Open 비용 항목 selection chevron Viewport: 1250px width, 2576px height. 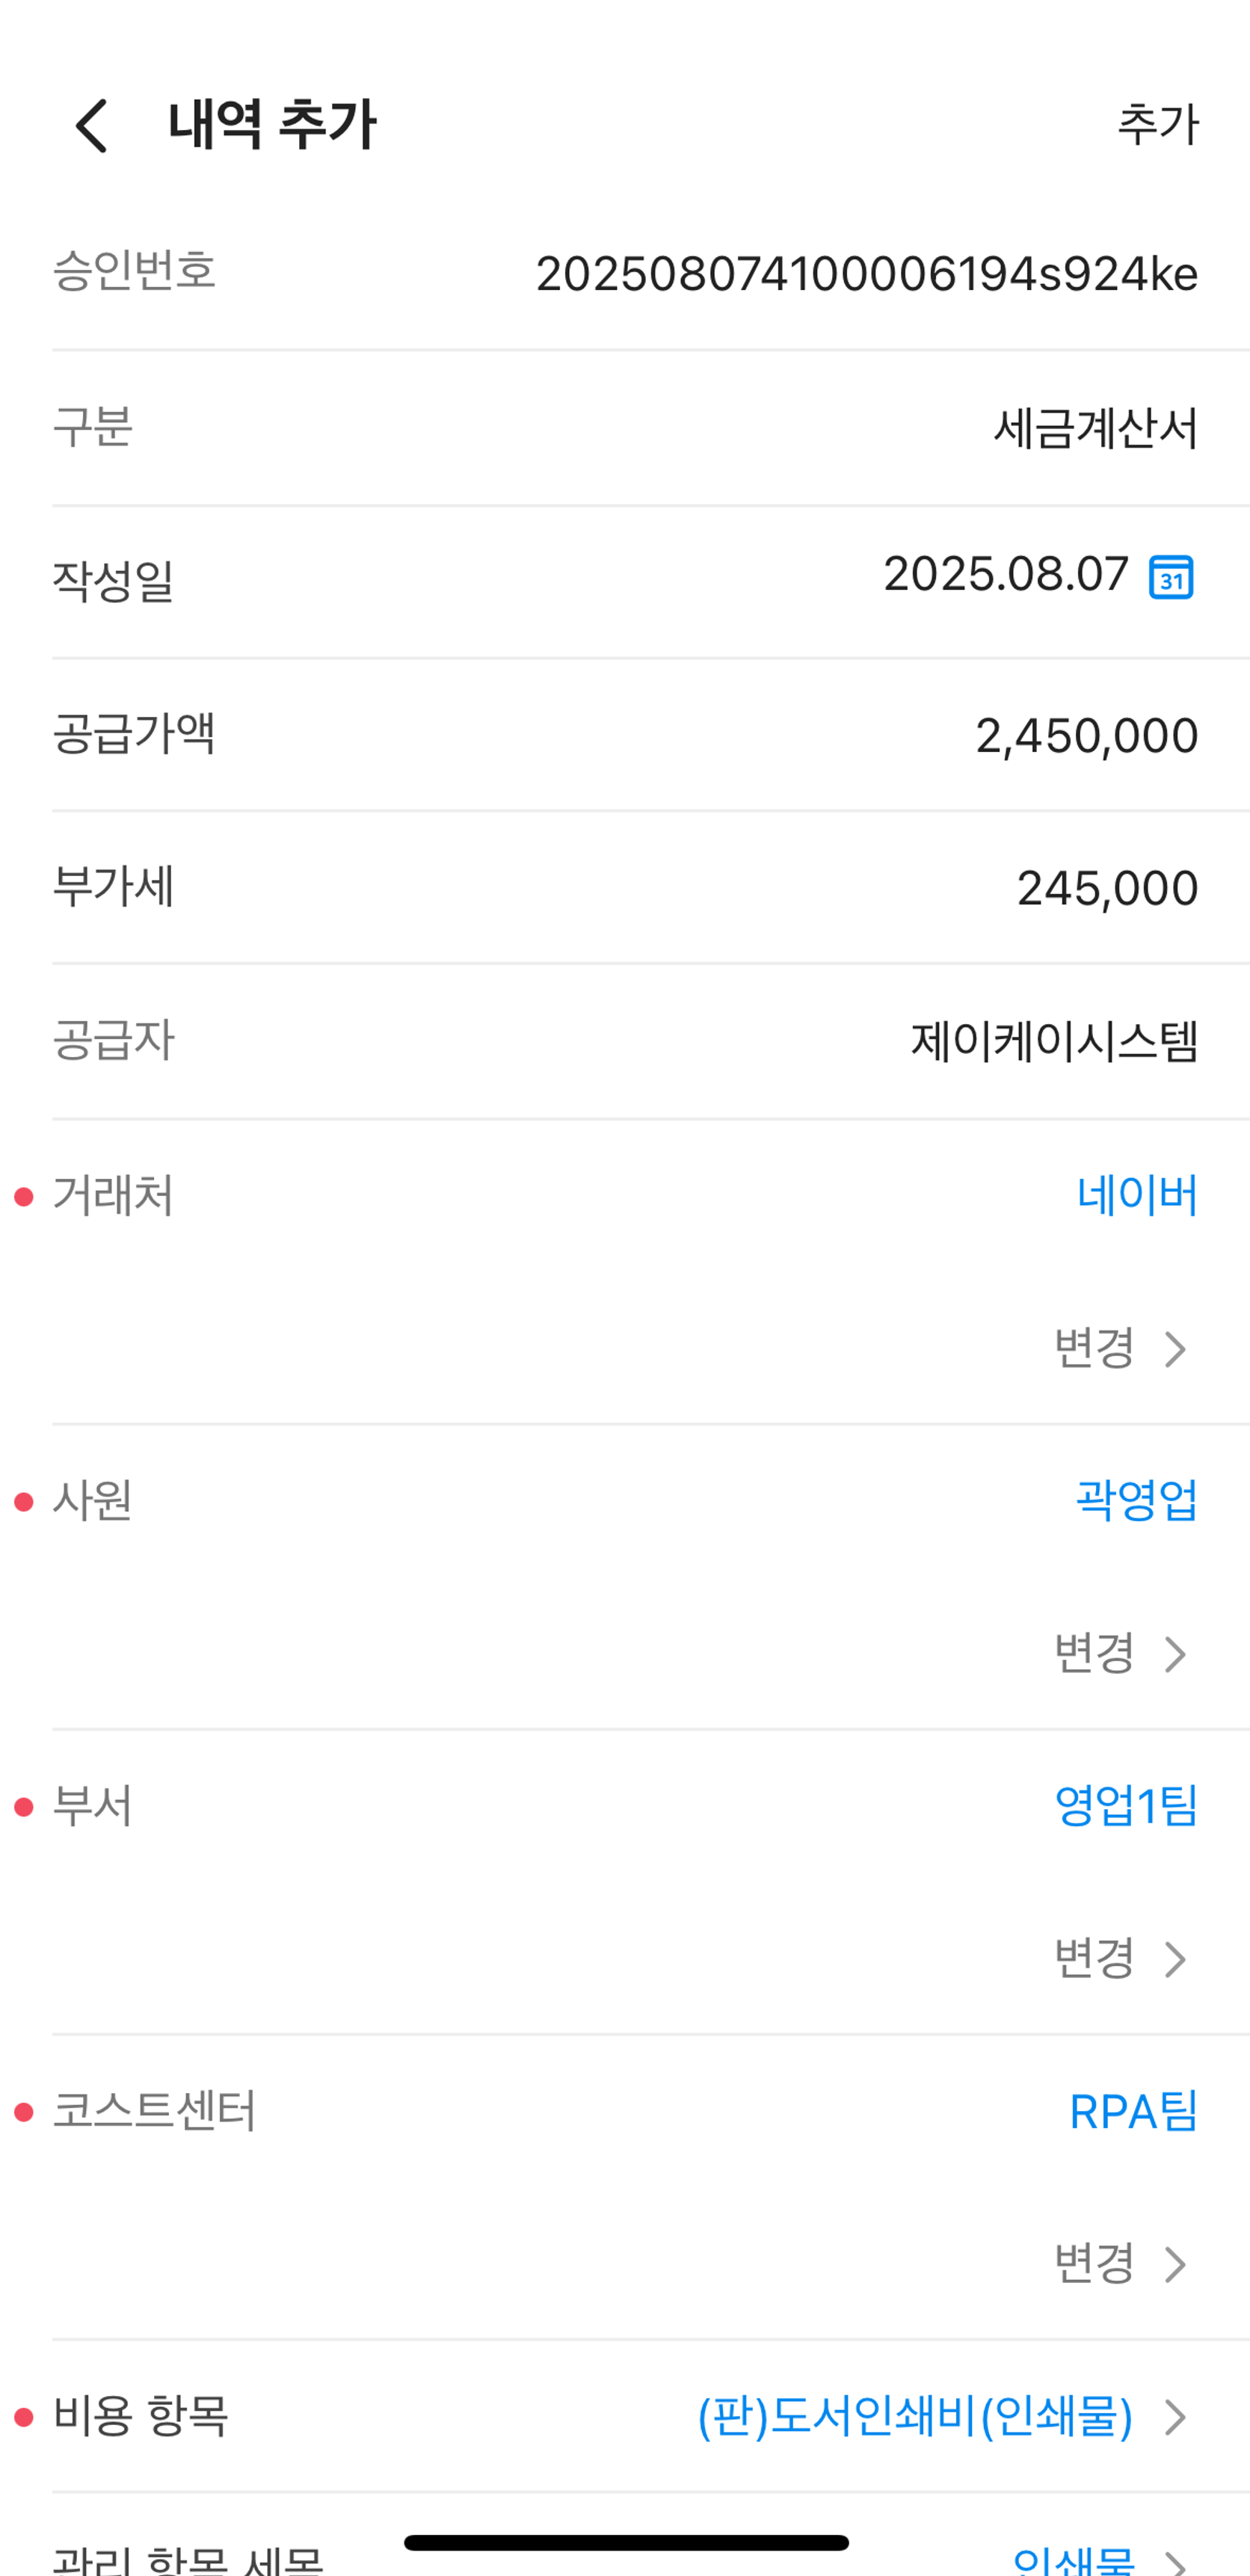click(x=1176, y=2417)
